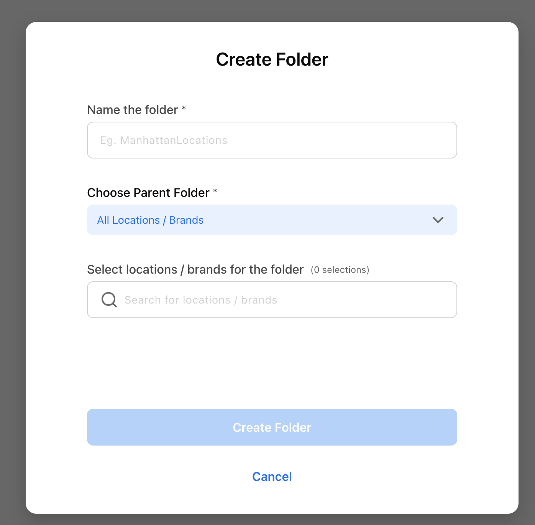This screenshot has height=525, width=535.
Task: Click the Search for locations placeholder text
Action: 201,300
